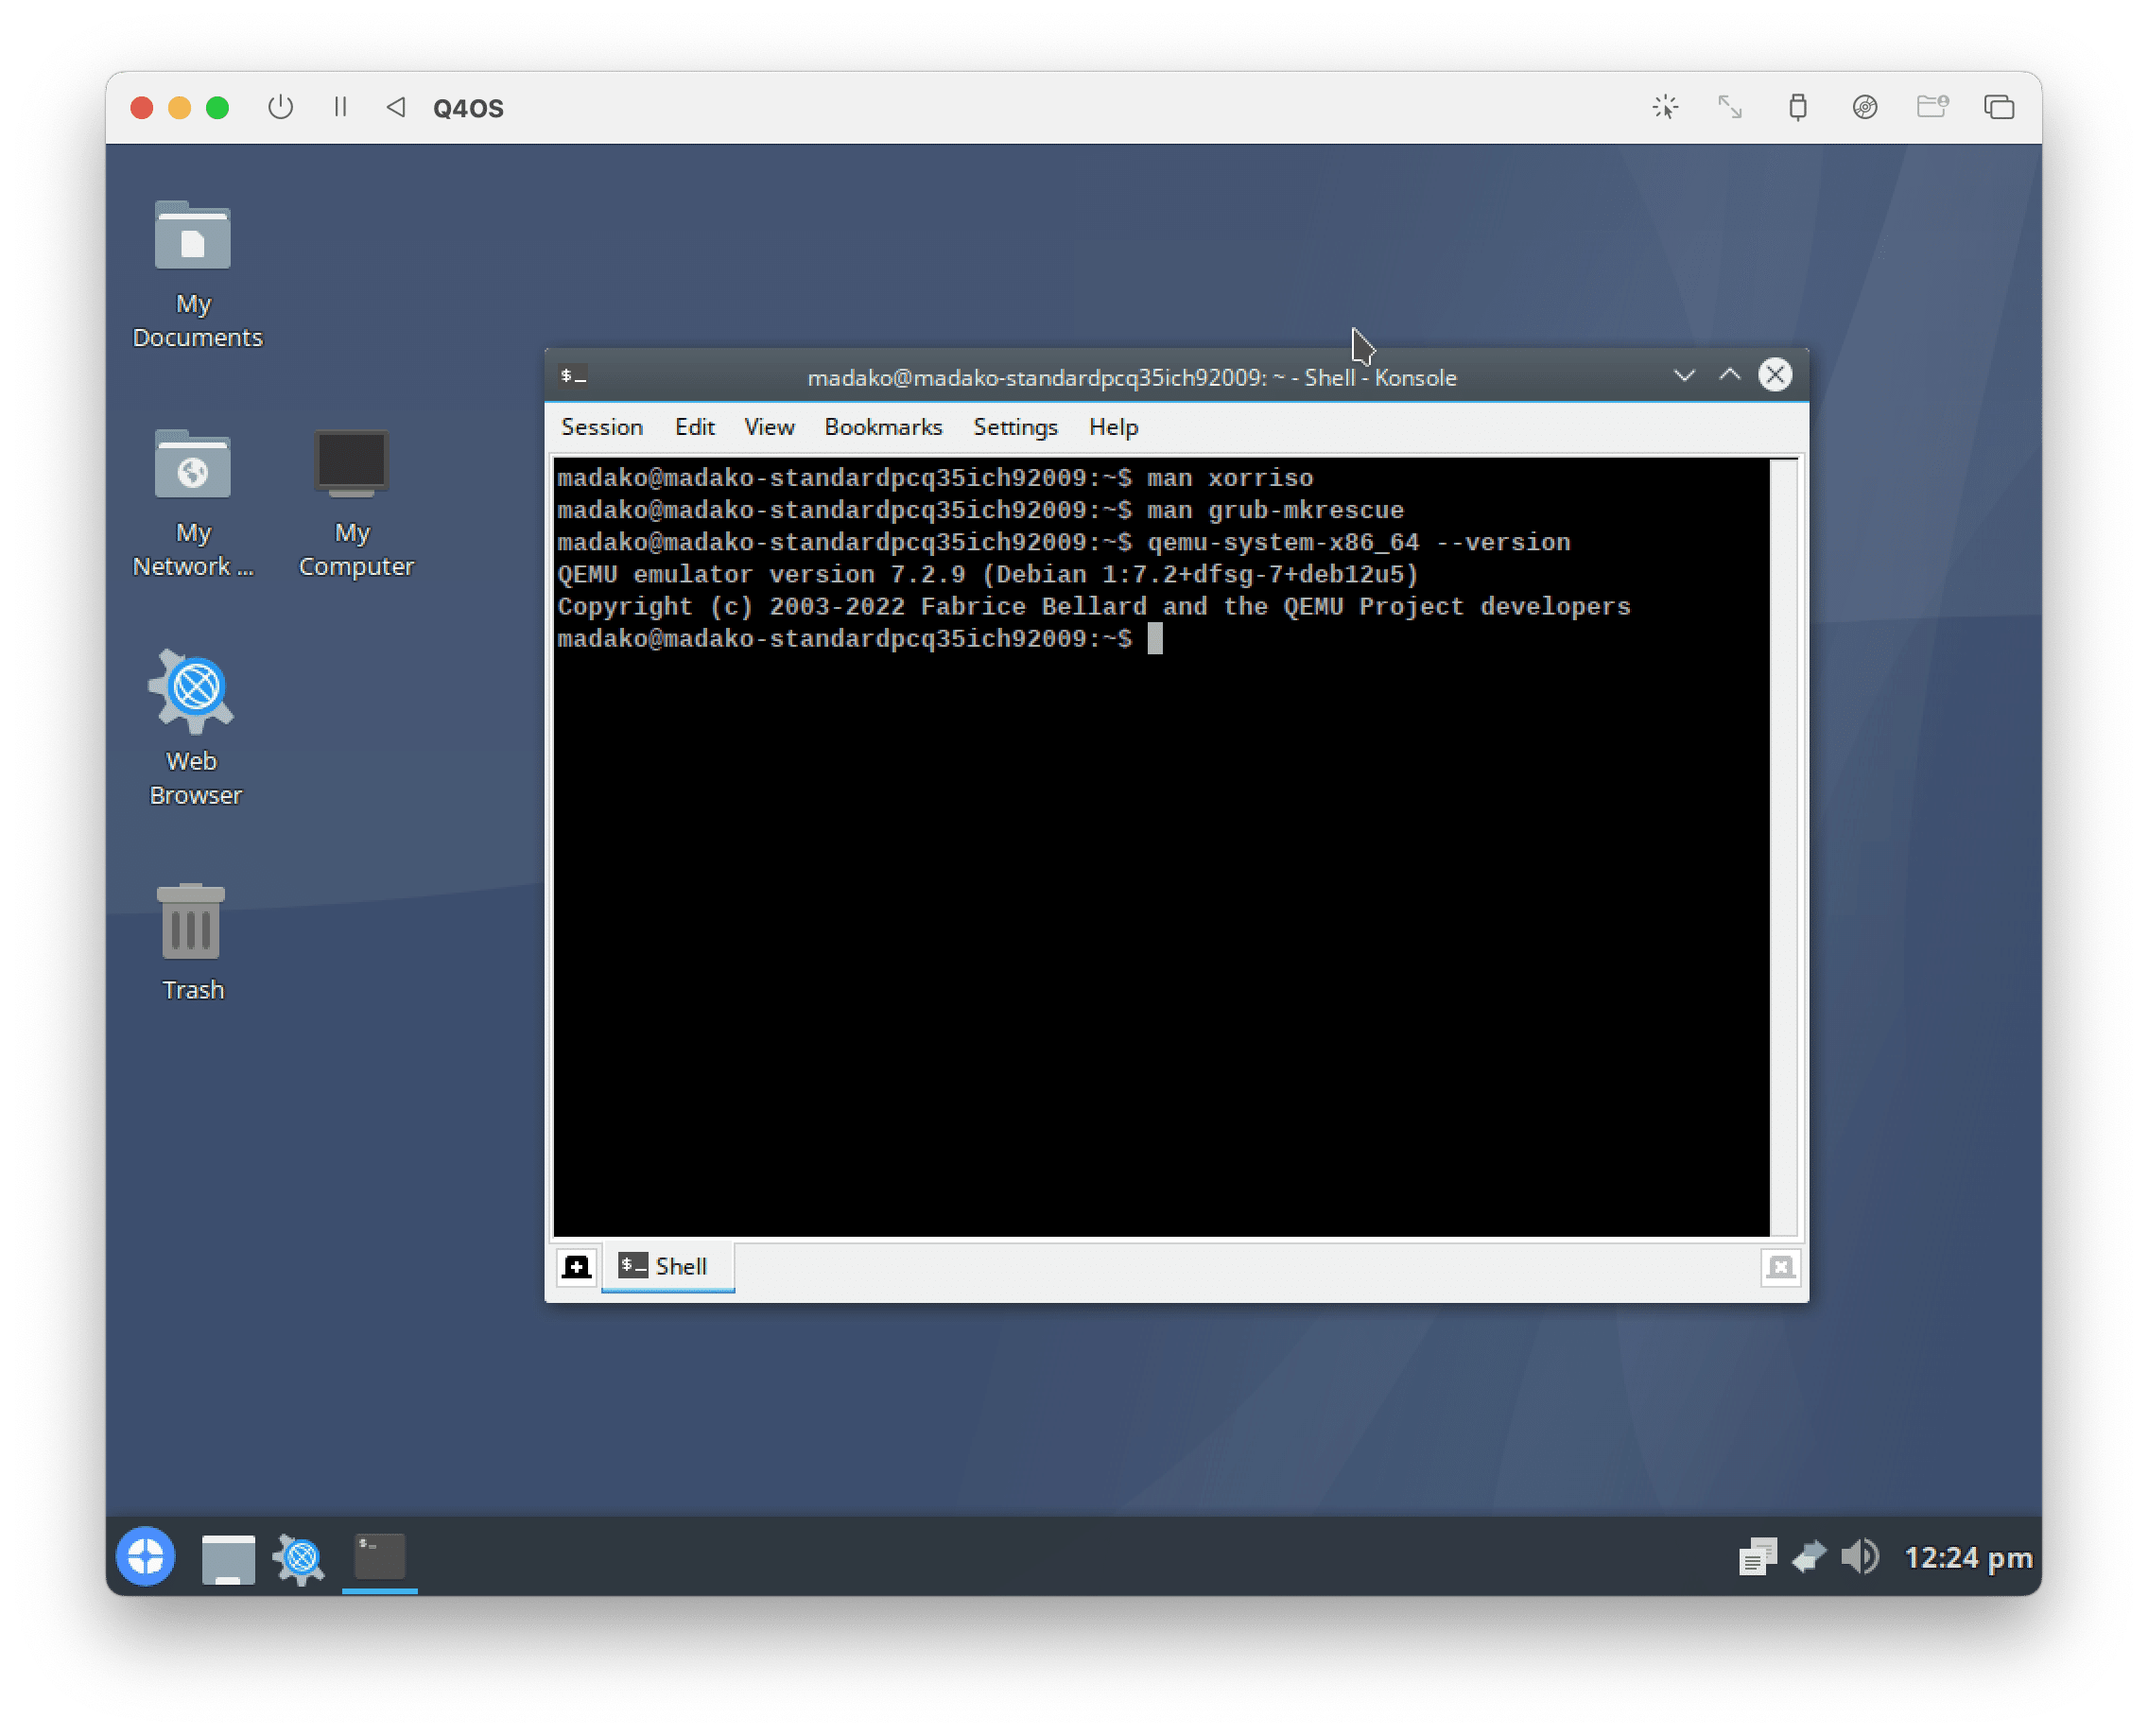Click the VM windows overview icon
This screenshot has height=1736, width=2148.
click(1999, 107)
